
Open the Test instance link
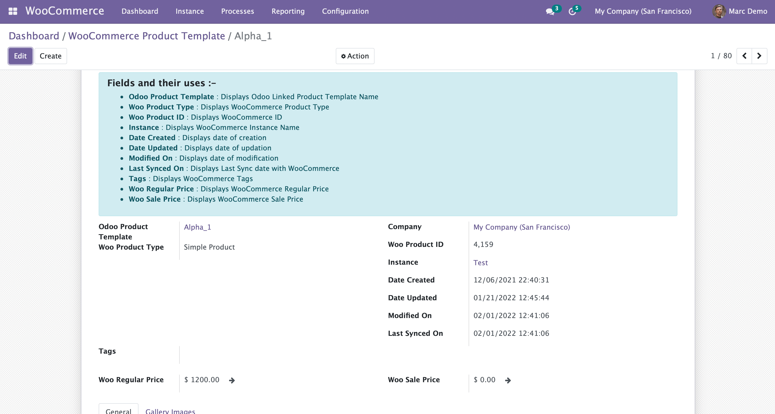coord(480,263)
